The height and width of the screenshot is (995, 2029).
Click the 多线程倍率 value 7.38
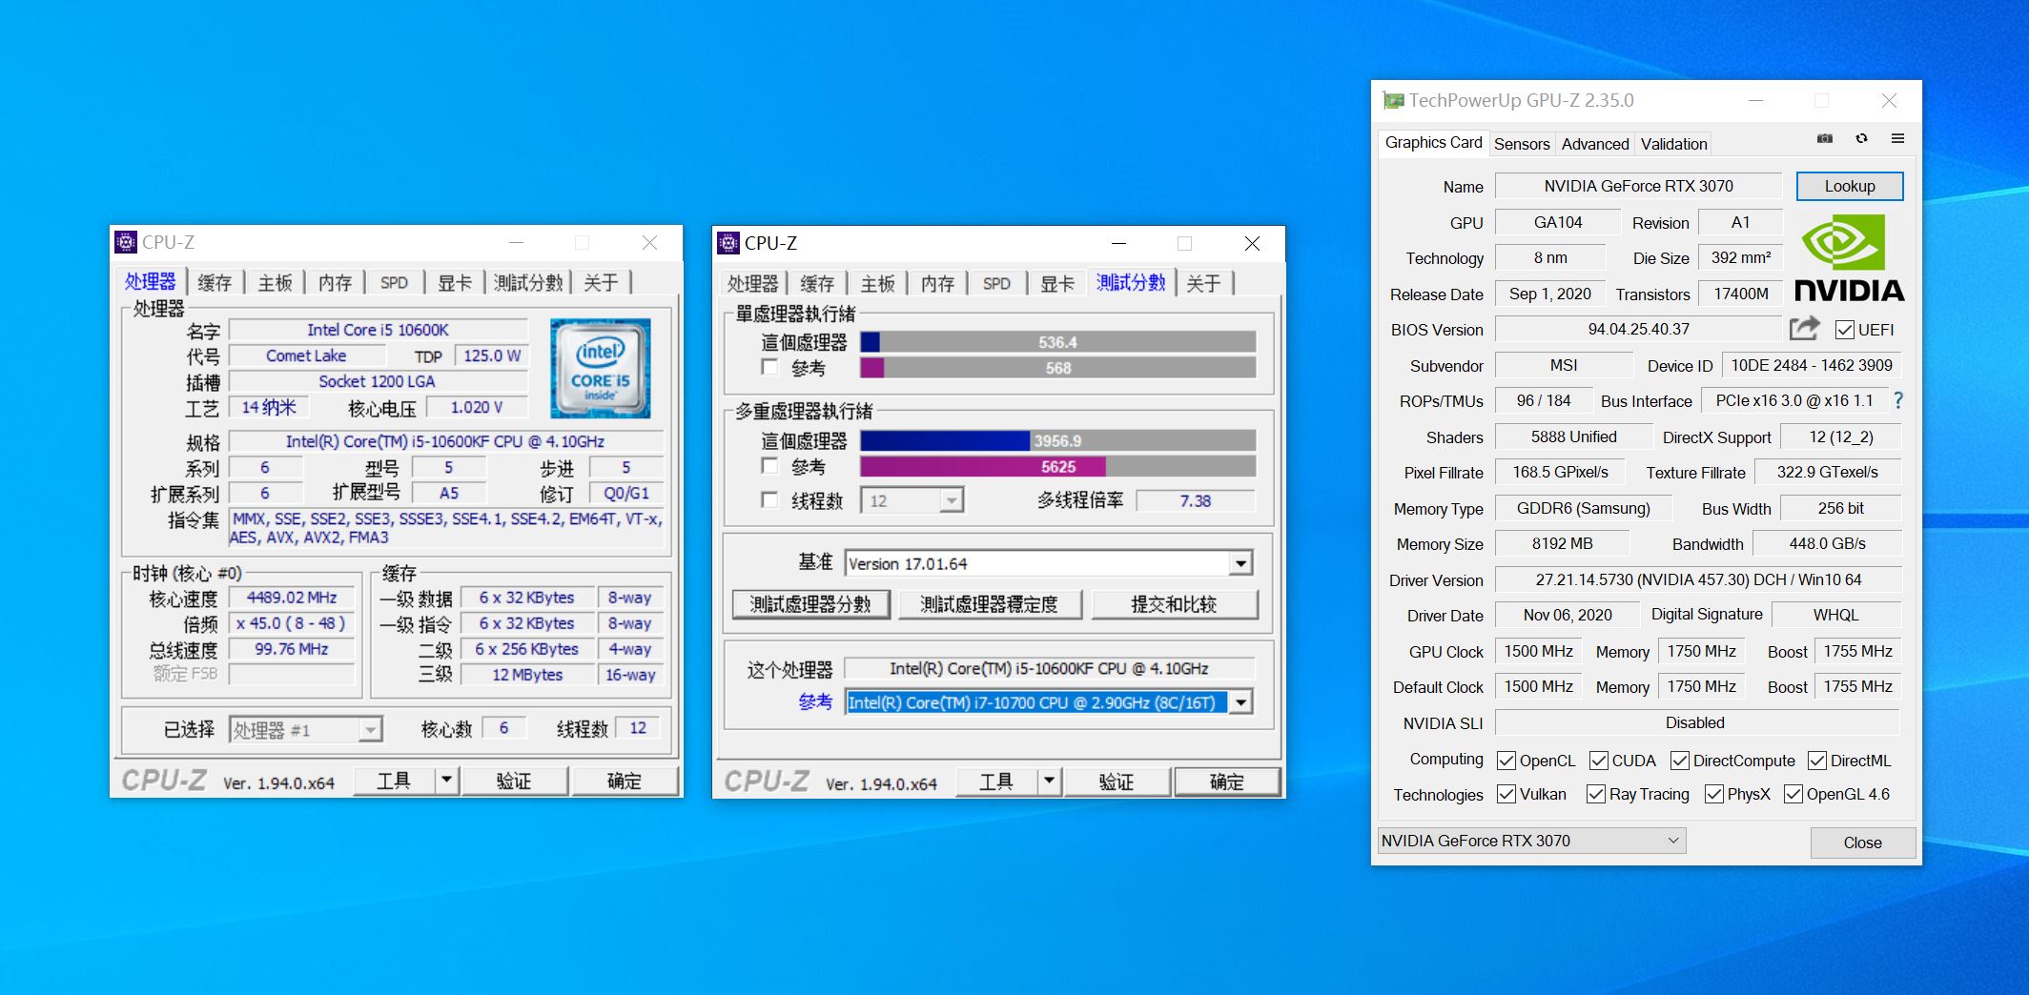coord(1196,500)
